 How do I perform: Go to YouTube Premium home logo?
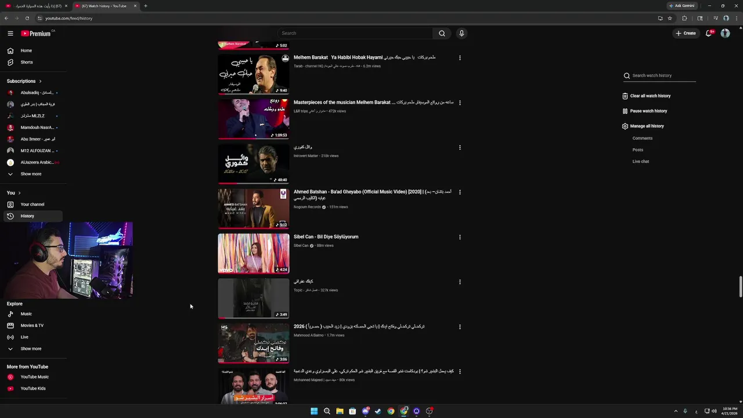pos(37,33)
